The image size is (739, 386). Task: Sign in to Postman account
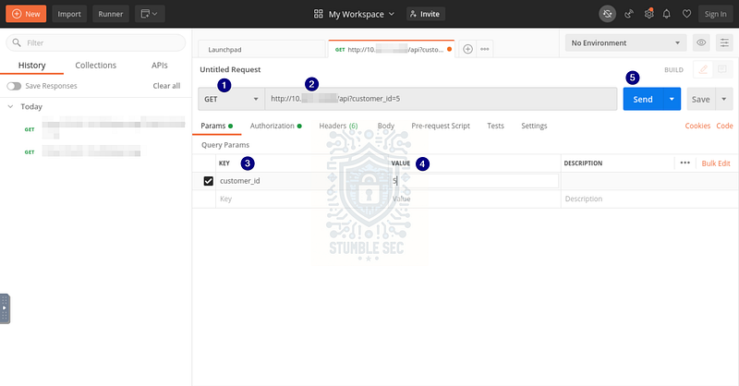[x=715, y=14]
